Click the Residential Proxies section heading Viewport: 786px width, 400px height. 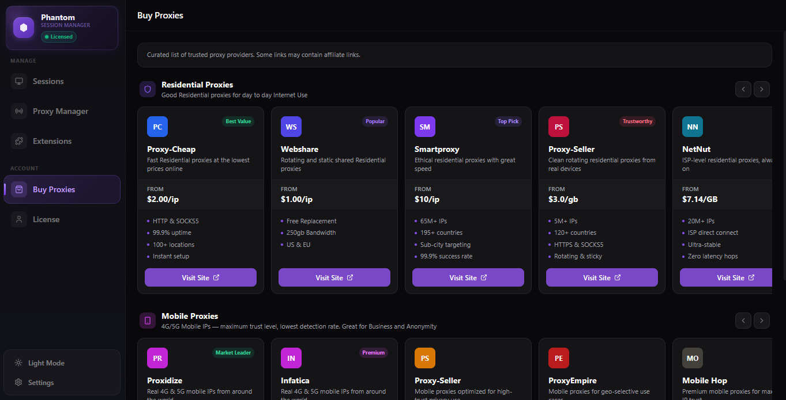(197, 85)
